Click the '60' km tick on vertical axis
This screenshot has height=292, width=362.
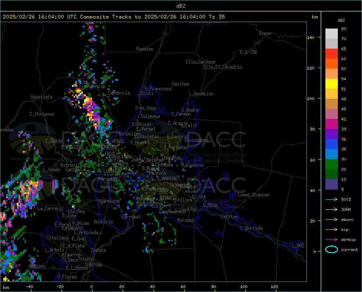pyautogui.click(x=313, y=160)
